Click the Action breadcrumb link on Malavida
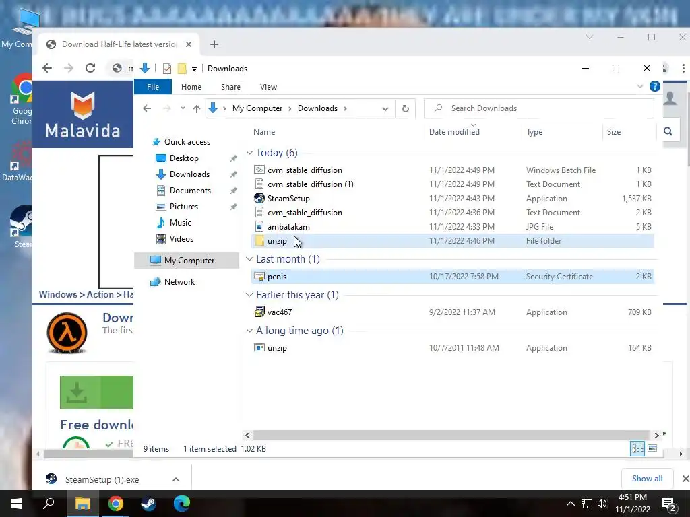Screen dimensions: 690x517 point(100,295)
